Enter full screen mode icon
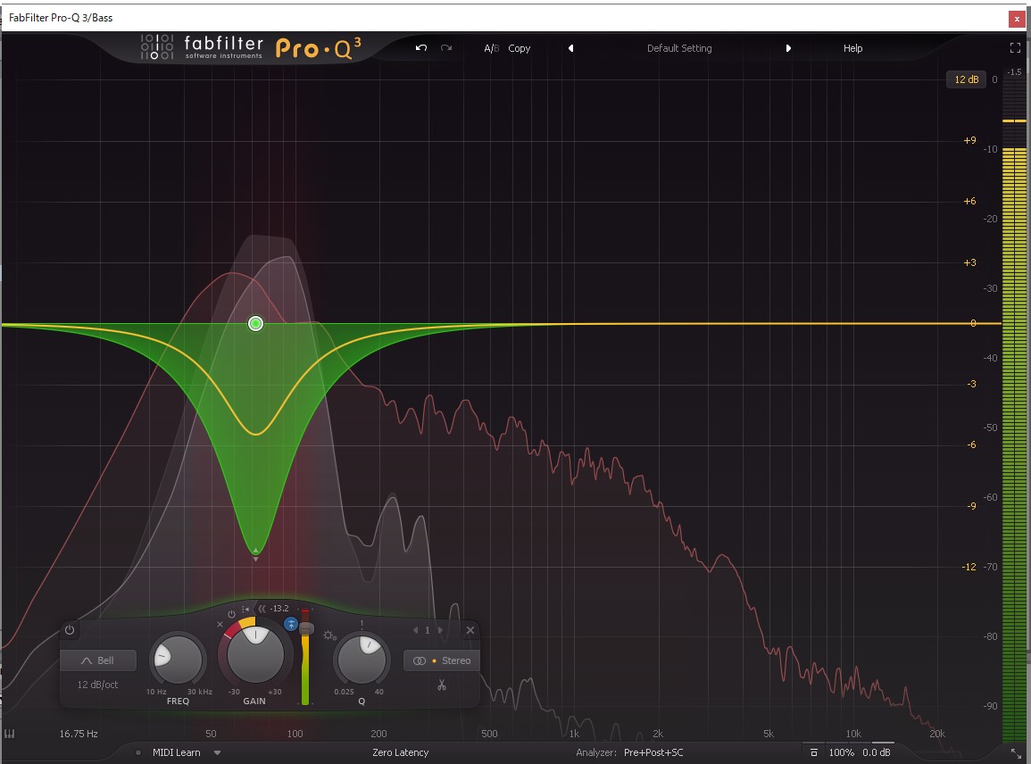The height and width of the screenshot is (764, 1031). [1015, 48]
